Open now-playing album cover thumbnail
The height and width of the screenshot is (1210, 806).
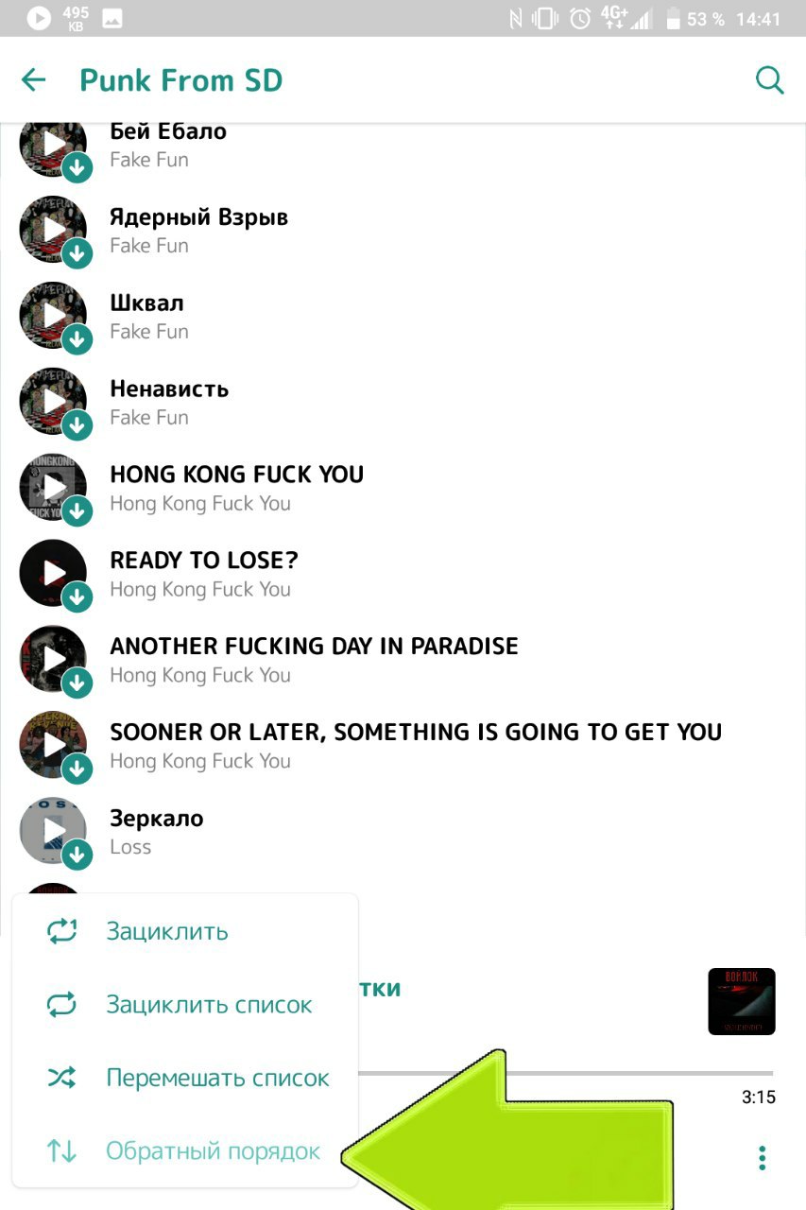tap(742, 1001)
